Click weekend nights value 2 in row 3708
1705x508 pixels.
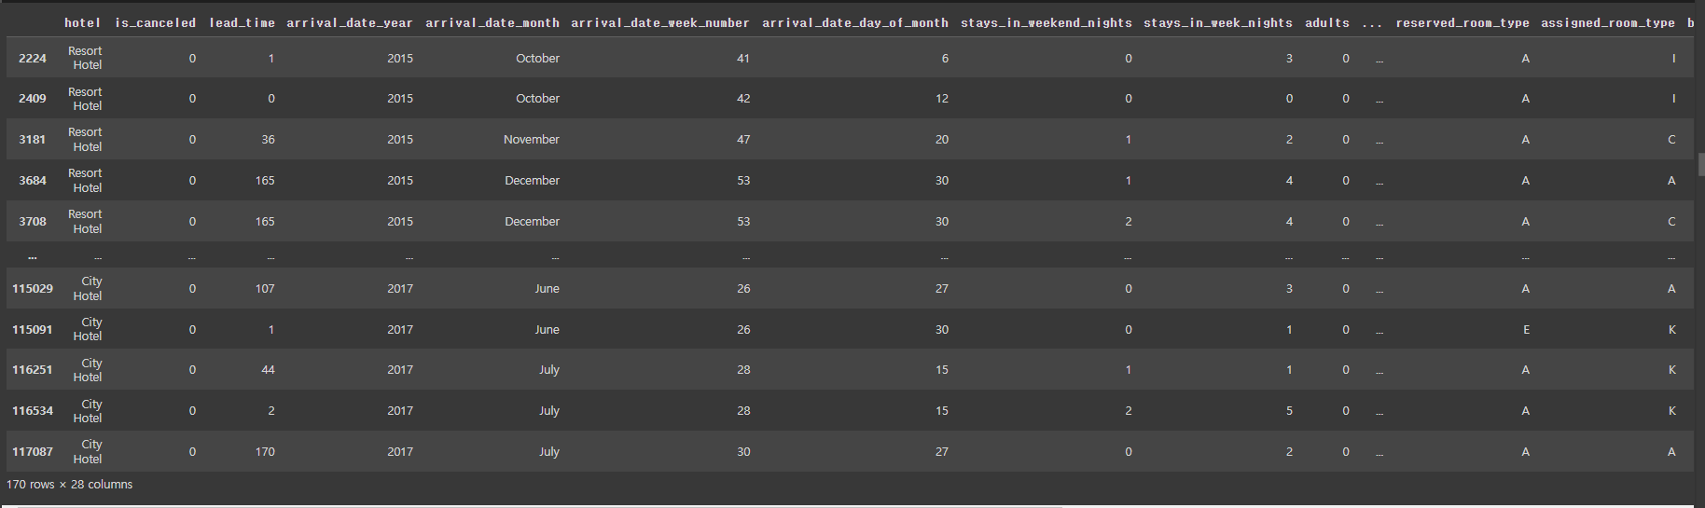pos(1129,221)
